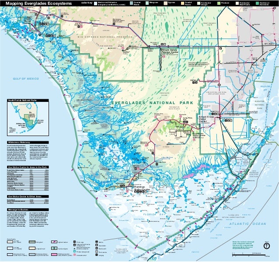Click the lighted marker legend symbol
Image resolution: width=279 pixels, height=262 pixels.
tap(54, 242)
